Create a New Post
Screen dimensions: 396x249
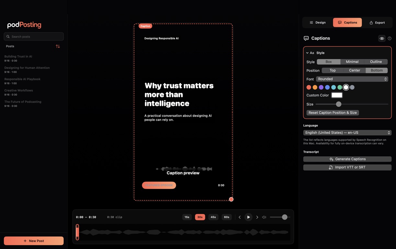pos(34,241)
